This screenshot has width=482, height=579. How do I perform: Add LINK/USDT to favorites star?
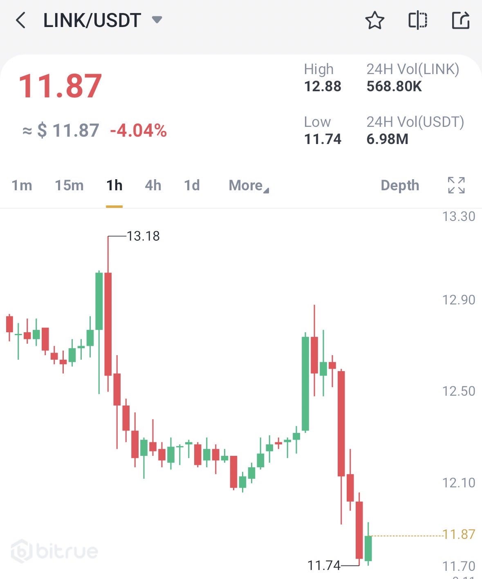coord(374,20)
